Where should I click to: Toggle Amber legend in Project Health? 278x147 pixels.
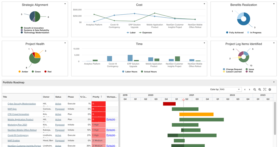pyautogui.click(x=23, y=72)
